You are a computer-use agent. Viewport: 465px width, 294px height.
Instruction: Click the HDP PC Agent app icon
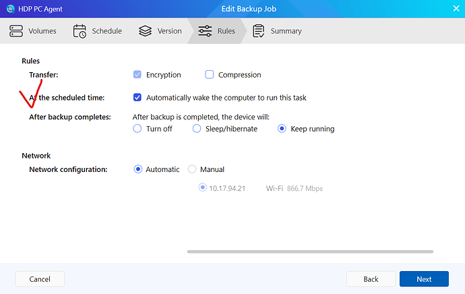coord(9,9)
